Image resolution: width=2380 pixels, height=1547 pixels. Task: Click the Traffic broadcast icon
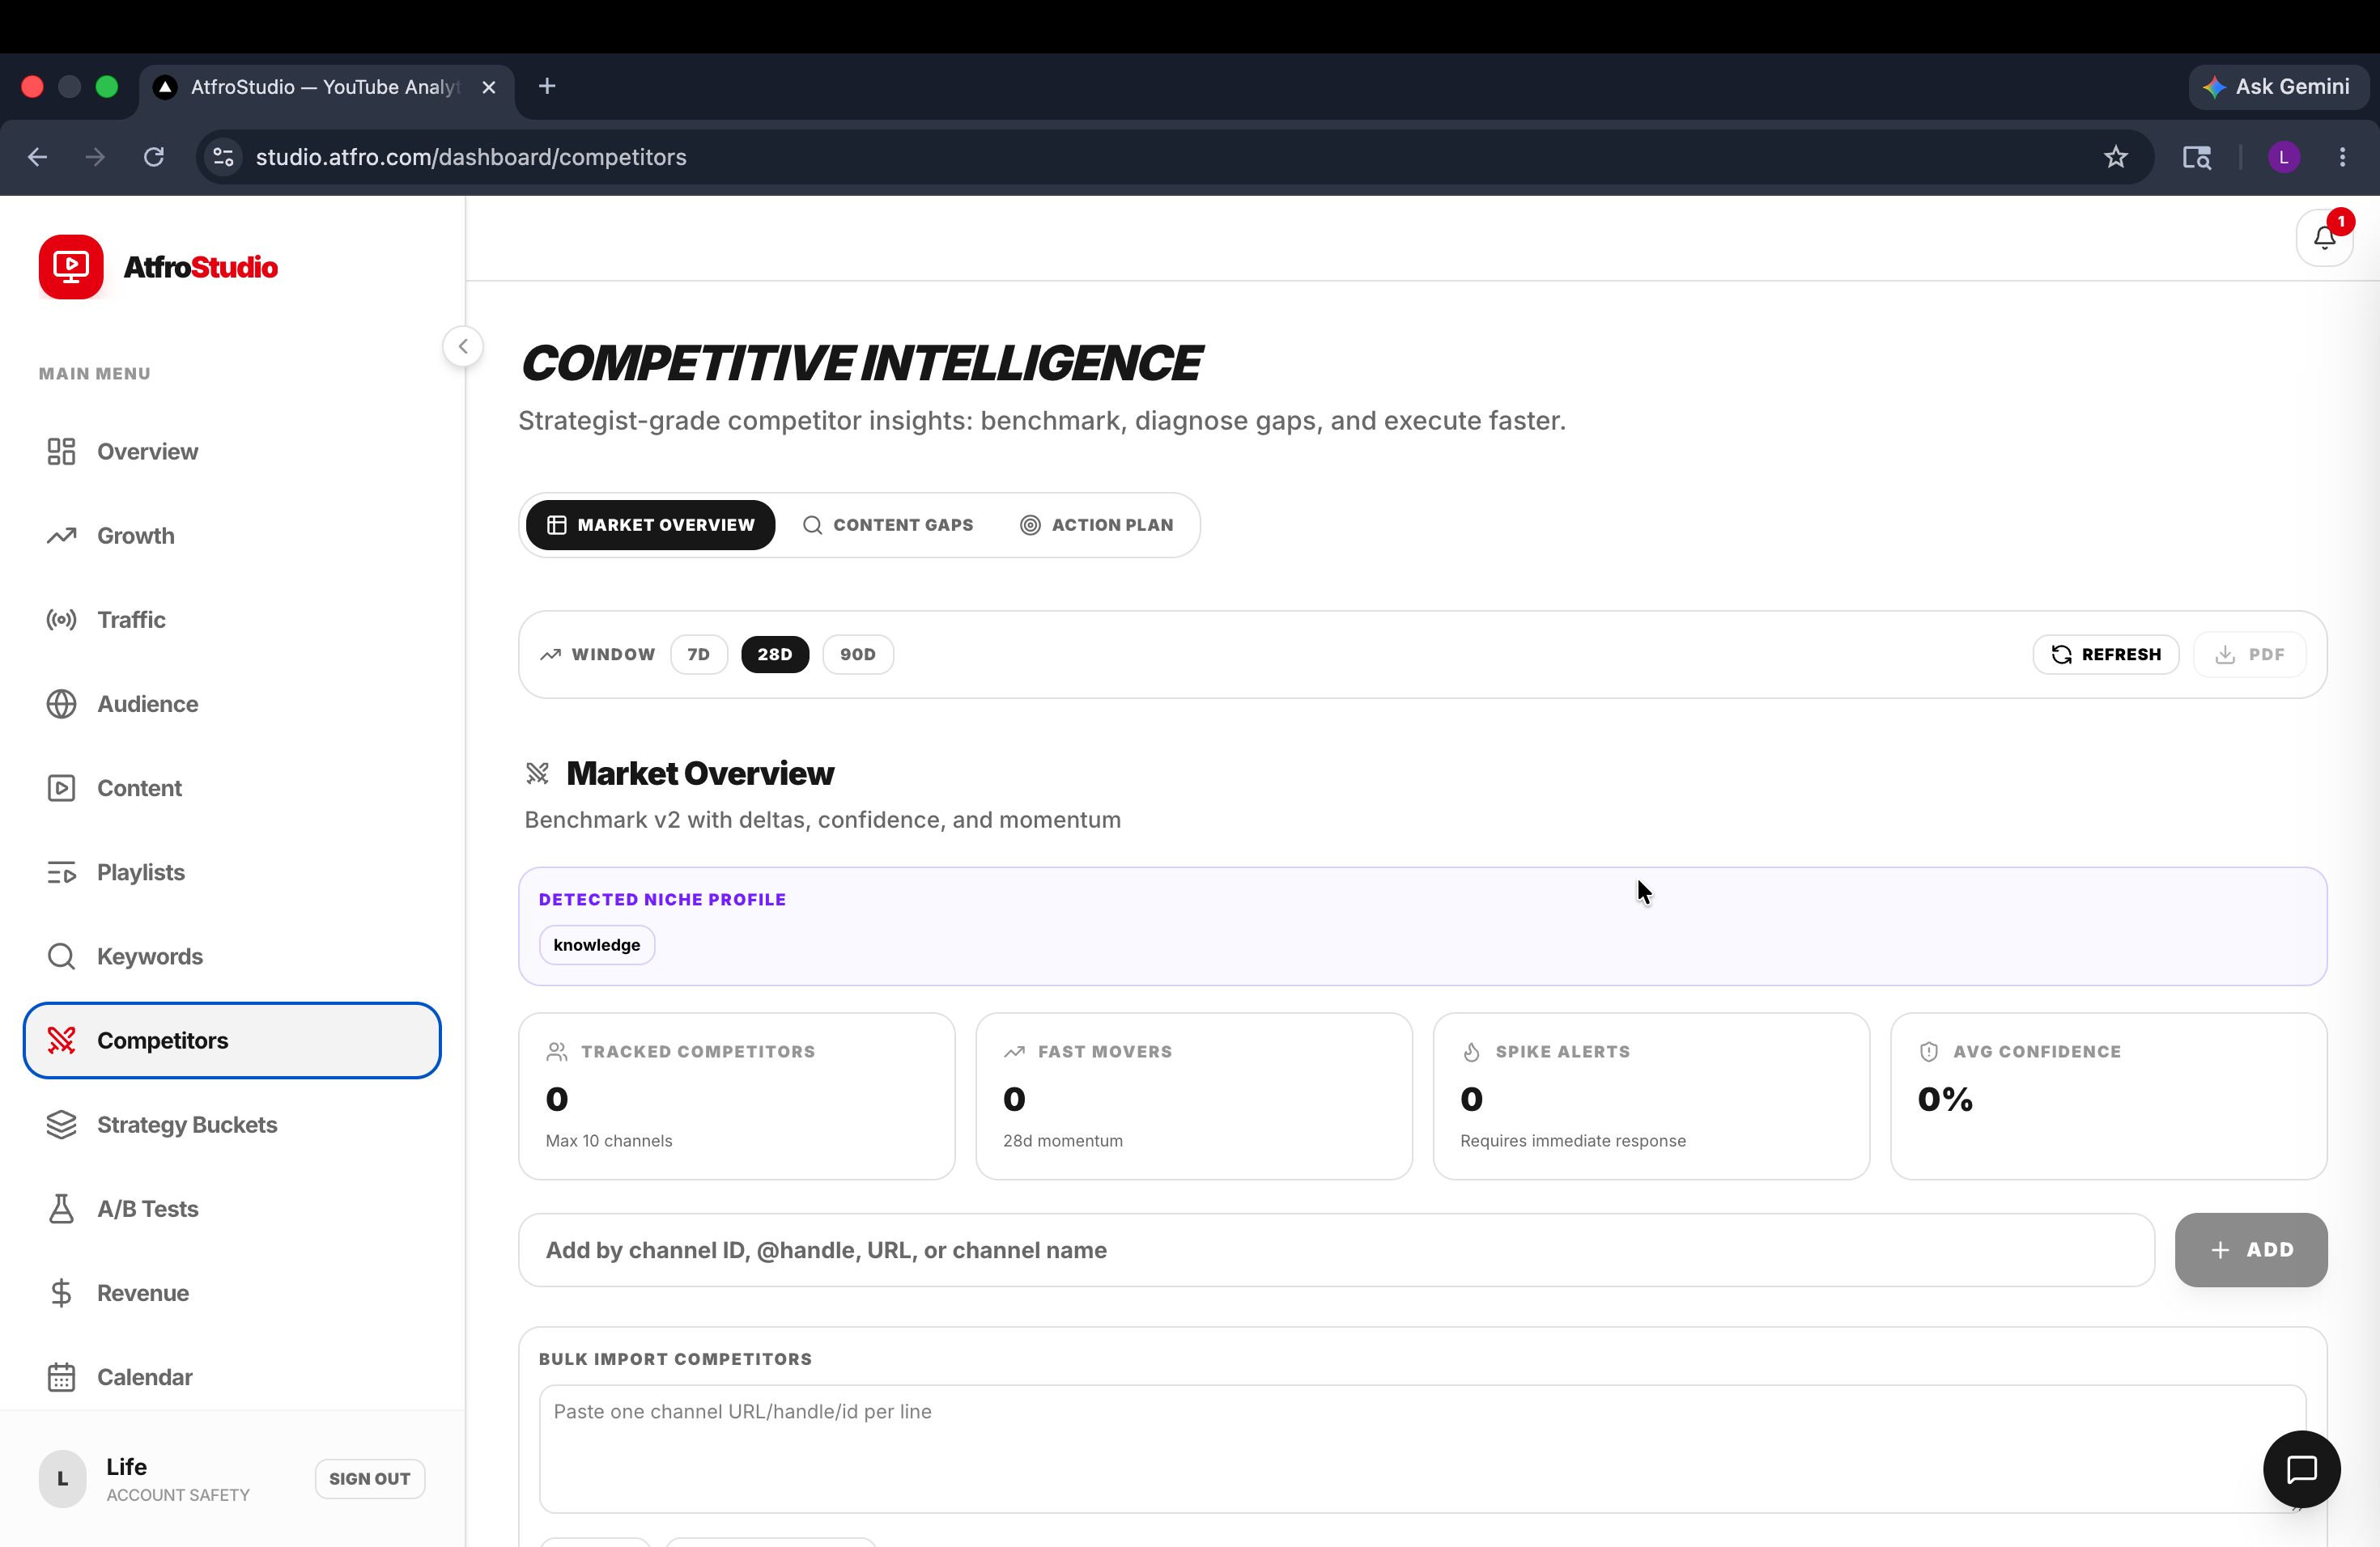61,620
